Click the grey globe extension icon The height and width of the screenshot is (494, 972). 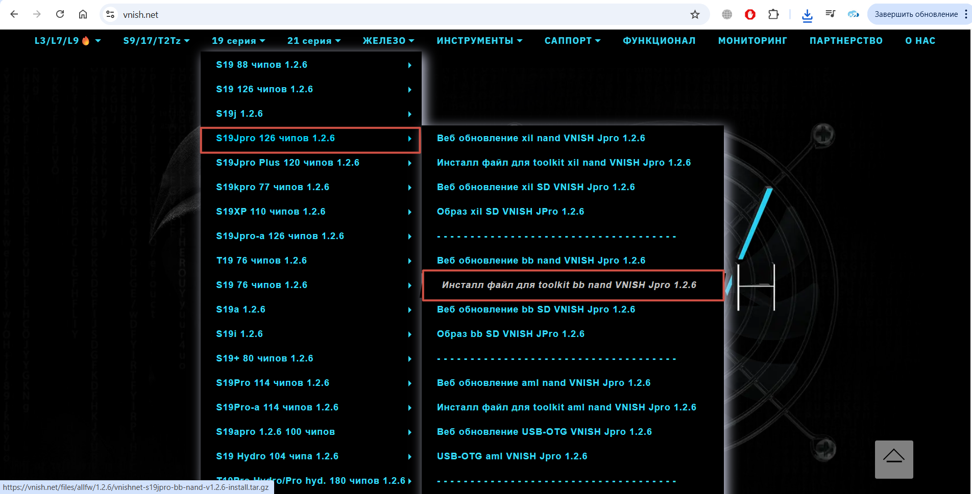coord(727,14)
